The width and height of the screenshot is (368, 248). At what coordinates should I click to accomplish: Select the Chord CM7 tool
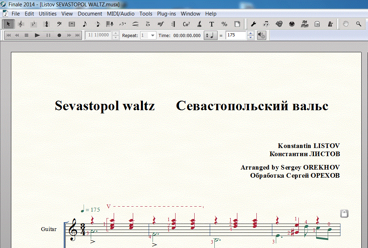186,24
